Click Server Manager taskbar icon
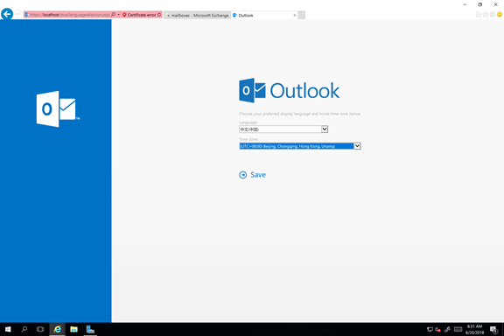 point(90,329)
